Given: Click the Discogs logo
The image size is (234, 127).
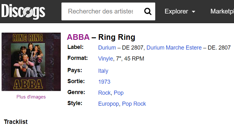Looking at the screenshot, I should coord(23,12).
